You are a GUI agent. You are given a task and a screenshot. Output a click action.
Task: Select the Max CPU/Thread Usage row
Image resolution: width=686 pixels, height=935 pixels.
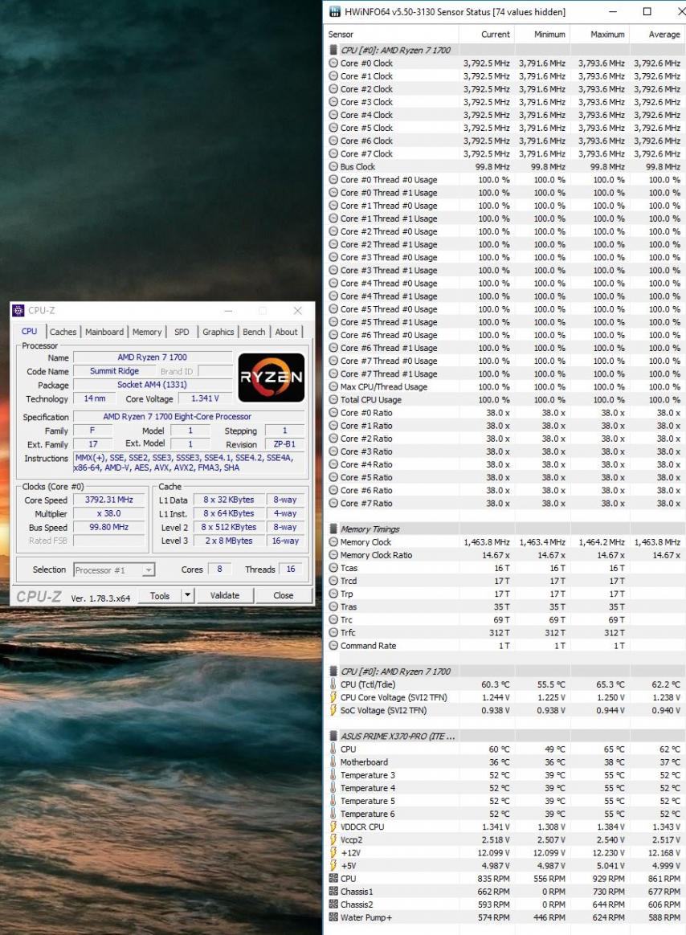pyautogui.click(x=504, y=386)
